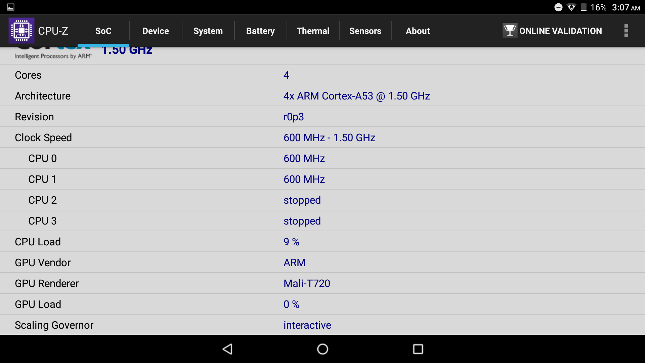
Task: Select the Architecture row label
Action: pyautogui.click(x=43, y=96)
